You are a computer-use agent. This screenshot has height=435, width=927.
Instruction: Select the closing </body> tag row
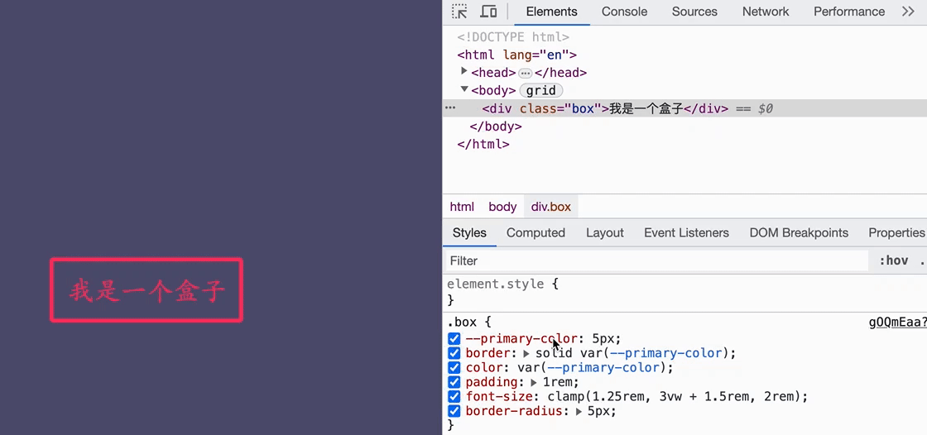pos(496,127)
